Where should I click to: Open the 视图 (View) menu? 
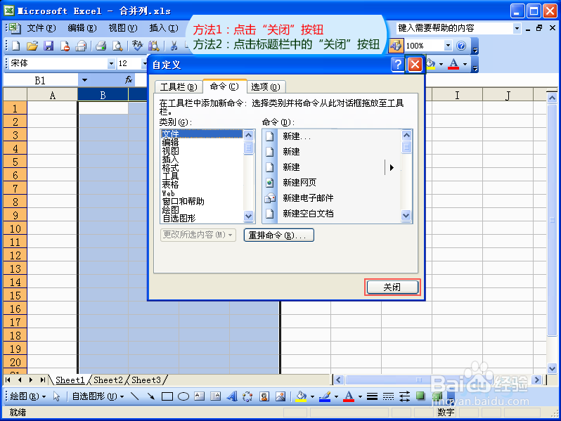[x=123, y=28]
